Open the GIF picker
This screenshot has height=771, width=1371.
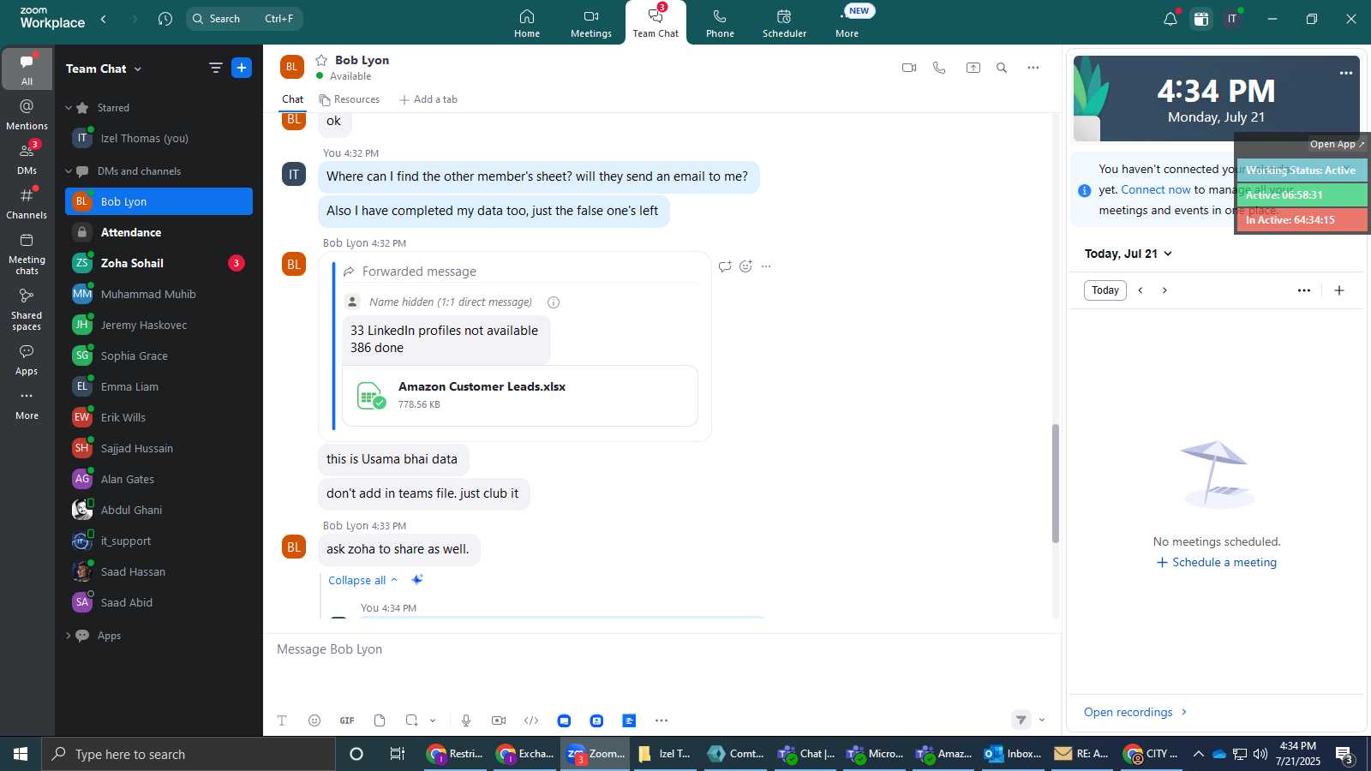coord(347,720)
